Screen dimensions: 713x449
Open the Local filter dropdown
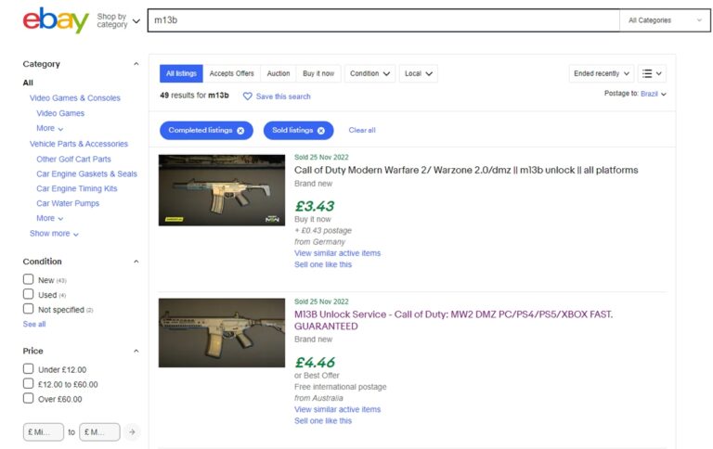(x=419, y=73)
